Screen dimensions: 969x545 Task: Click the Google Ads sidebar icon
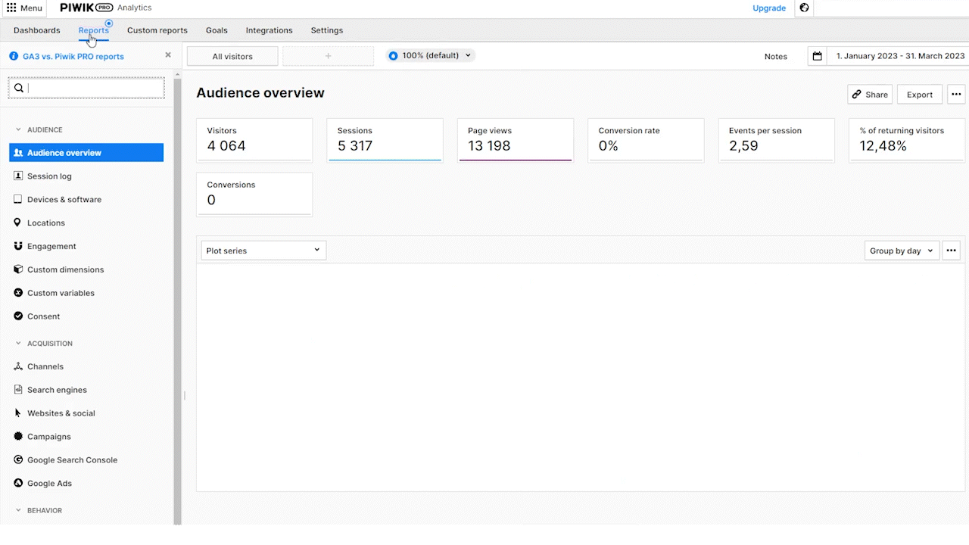(x=19, y=483)
